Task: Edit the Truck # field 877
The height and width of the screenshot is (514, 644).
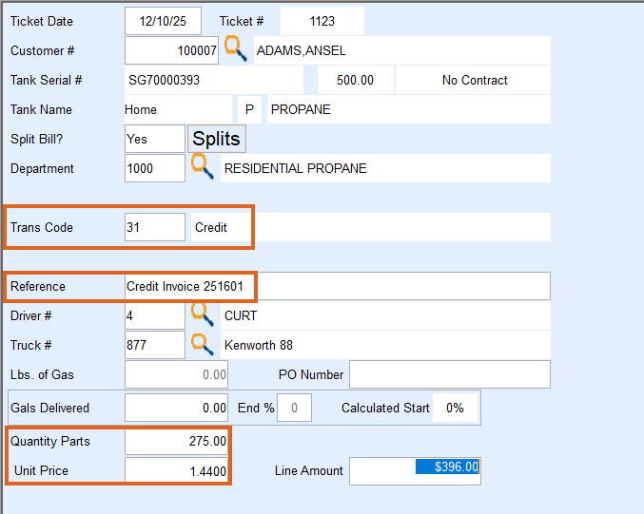Action: [x=155, y=345]
